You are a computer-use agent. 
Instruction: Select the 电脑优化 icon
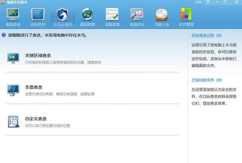tap(137, 14)
